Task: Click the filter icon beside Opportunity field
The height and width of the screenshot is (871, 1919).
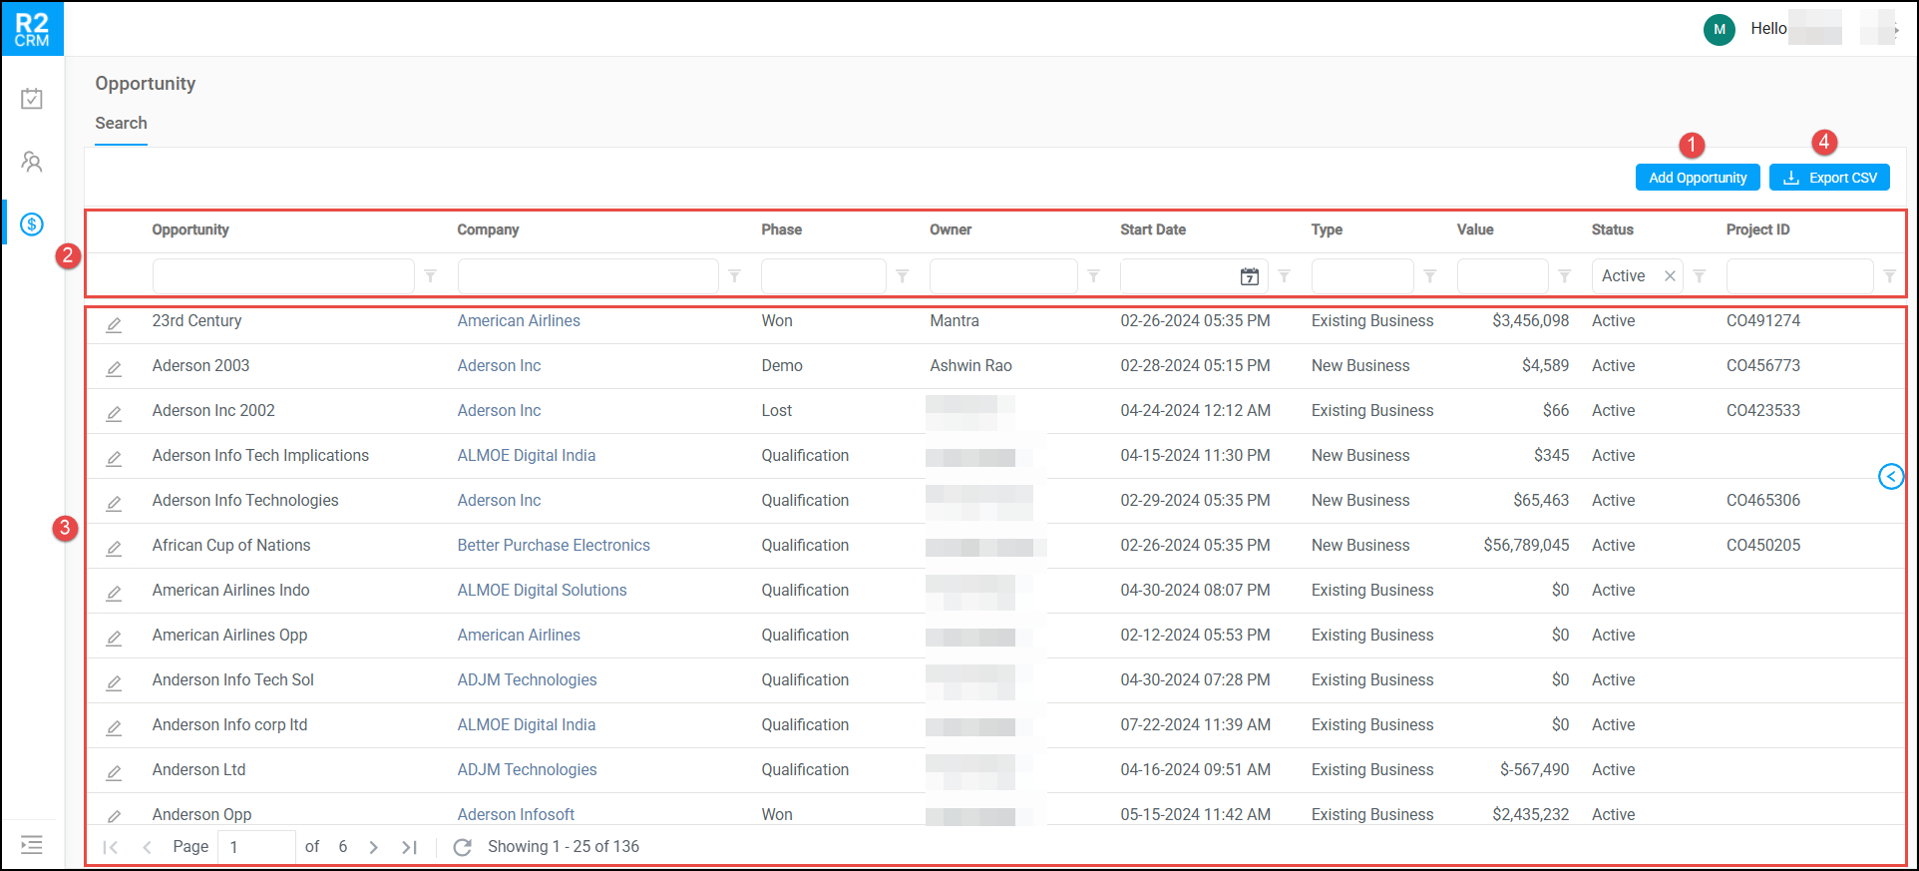Action: [431, 276]
